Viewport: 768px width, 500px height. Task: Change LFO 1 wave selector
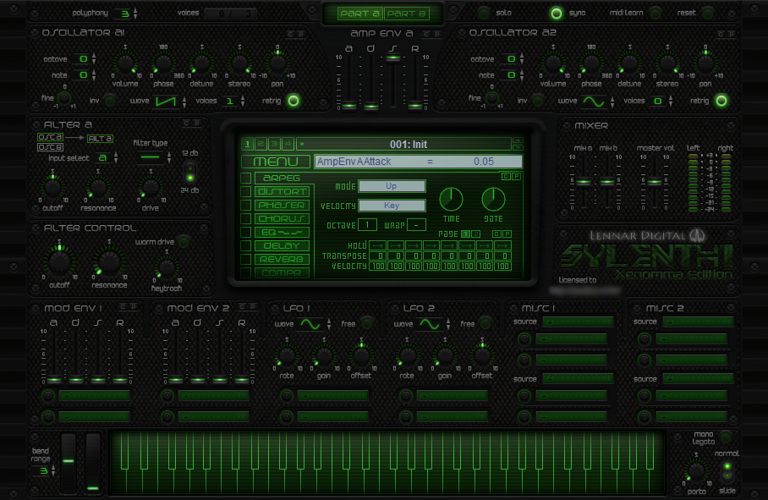[x=310, y=324]
